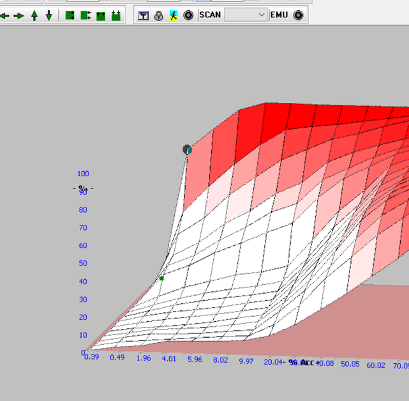This screenshot has height=401, width=409.
Task: Click the green left arrow icon
Action: (4, 15)
